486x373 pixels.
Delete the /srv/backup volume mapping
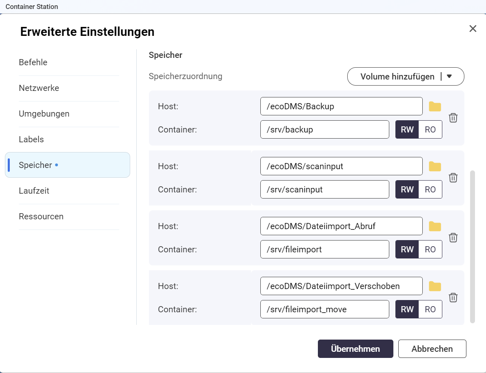click(x=453, y=118)
